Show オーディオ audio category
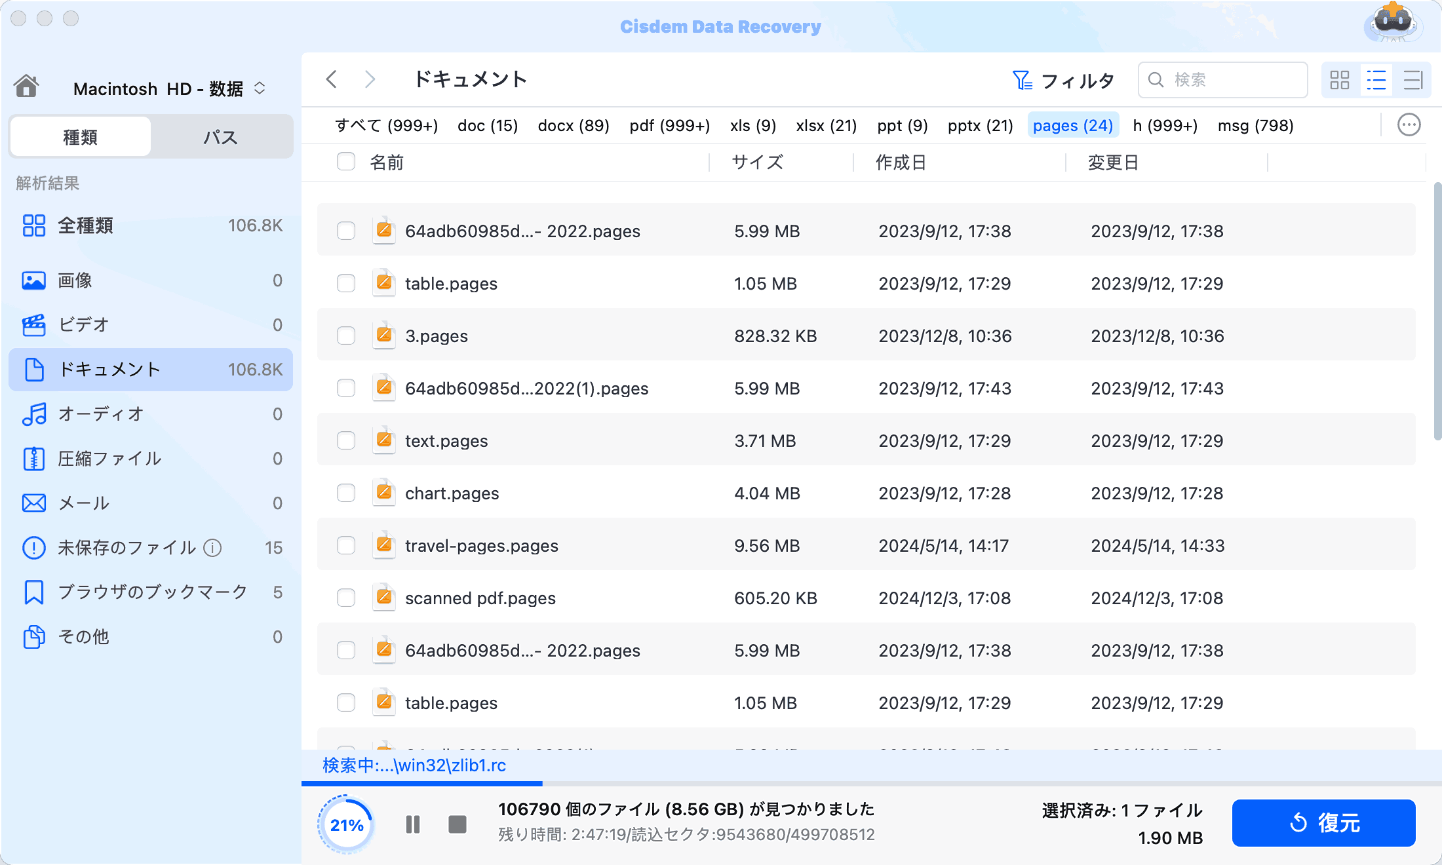Image resolution: width=1442 pixels, height=865 pixels. [151, 414]
